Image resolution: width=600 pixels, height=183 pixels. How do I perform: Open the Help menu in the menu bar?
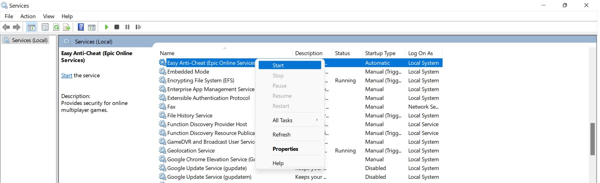coord(67,16)
